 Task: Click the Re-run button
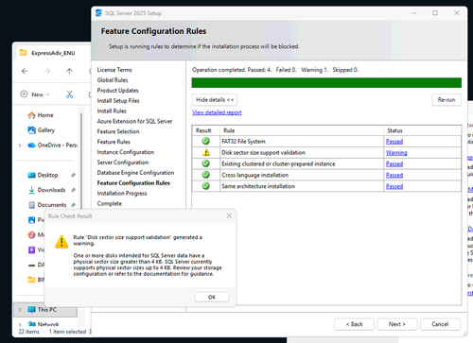click(x=447, y=100)
